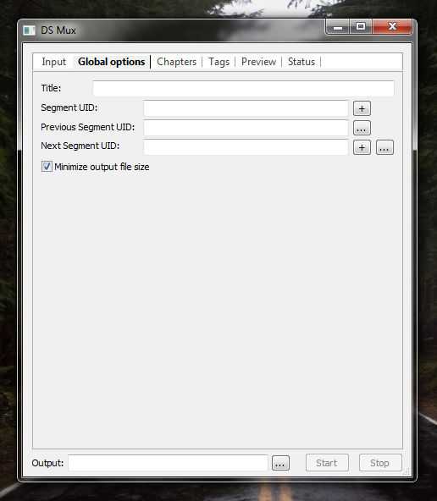
Task: Open the Chapters tab
Action: (176, 62)
